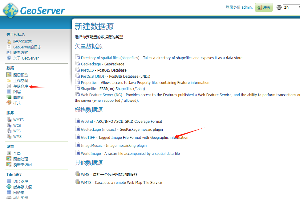Screen dimensions: 300x199
Task: Open 存储仓库 menu item
Action: click(21, 86)
